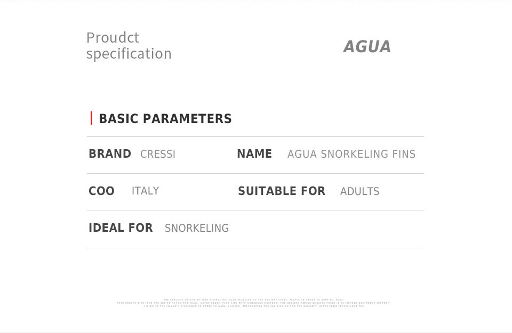This screenshot has width=512, height=333.
Task: Click the AGUA product title
Action: [367, 46]
